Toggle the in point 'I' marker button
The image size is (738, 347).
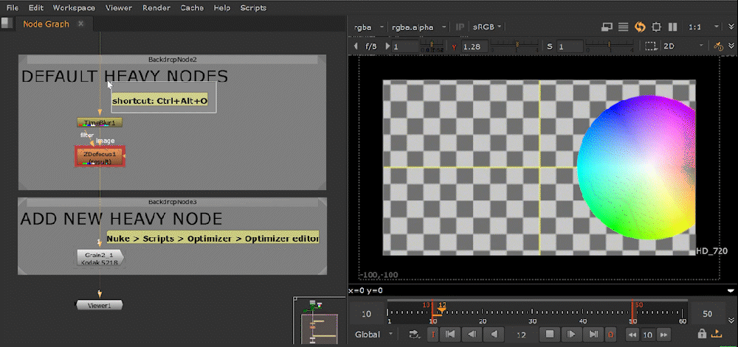(433, 334)
